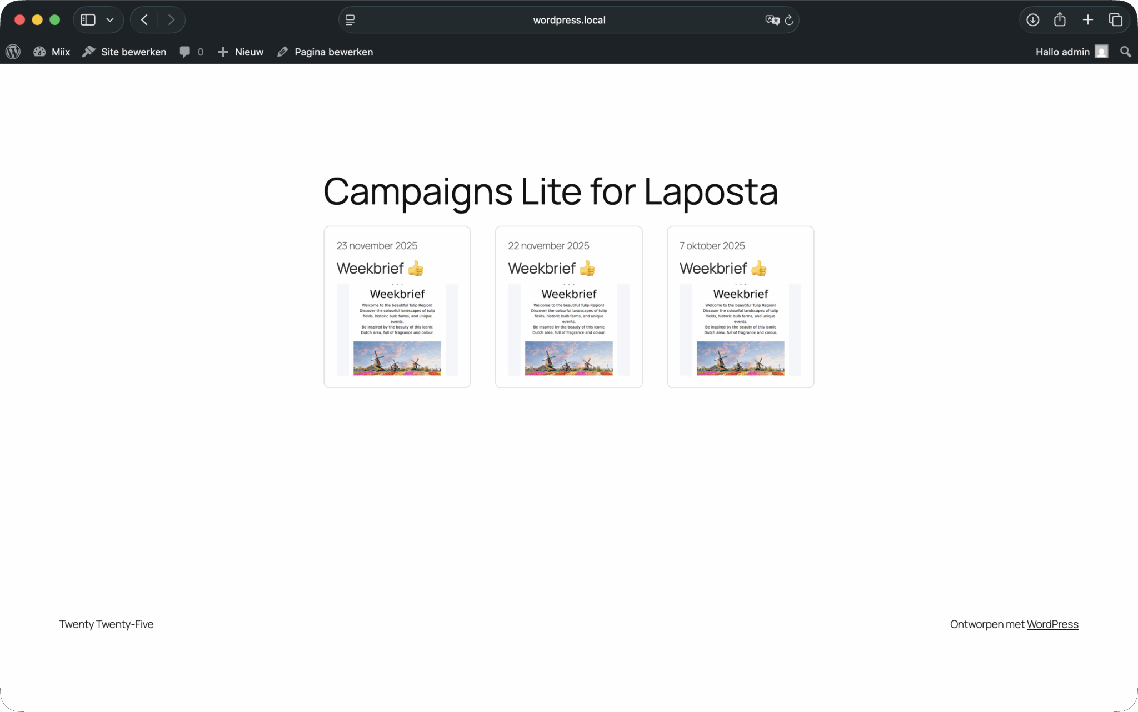Expand the tab group dropdown chevron
The width and height of the screenshot is (1138, 712).
pos(110,20)
